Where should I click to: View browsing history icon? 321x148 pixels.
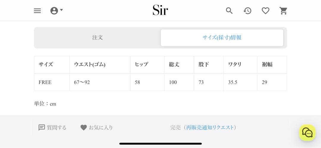[247, 11]
